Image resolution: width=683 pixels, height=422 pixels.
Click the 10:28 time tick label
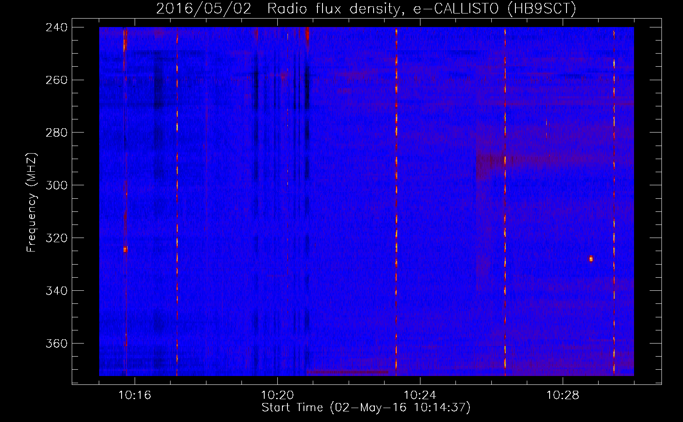563,395
